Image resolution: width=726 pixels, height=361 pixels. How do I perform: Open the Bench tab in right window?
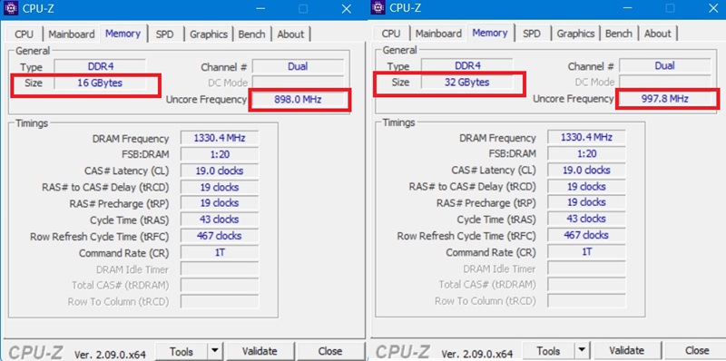[x=619, y=34]
